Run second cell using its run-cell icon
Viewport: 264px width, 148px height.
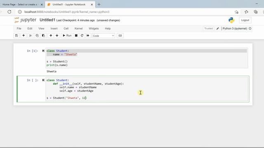pyautogui.click(x=43, y=80)
